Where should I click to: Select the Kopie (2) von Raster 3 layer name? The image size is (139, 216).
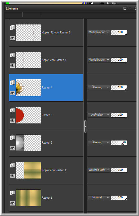pos(56,32)
